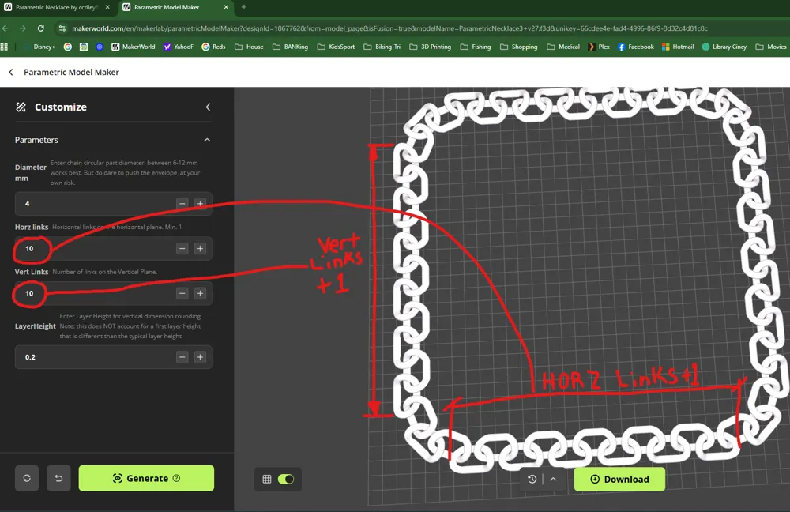Open the Generate help question mark
This screenshot has height=512, width=790.
pos(176,478)
